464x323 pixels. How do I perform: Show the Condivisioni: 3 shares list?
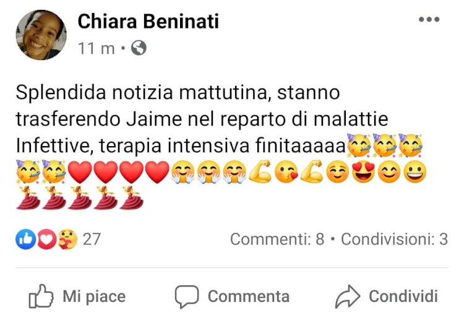pyautogui.click(x=394, y=239)
